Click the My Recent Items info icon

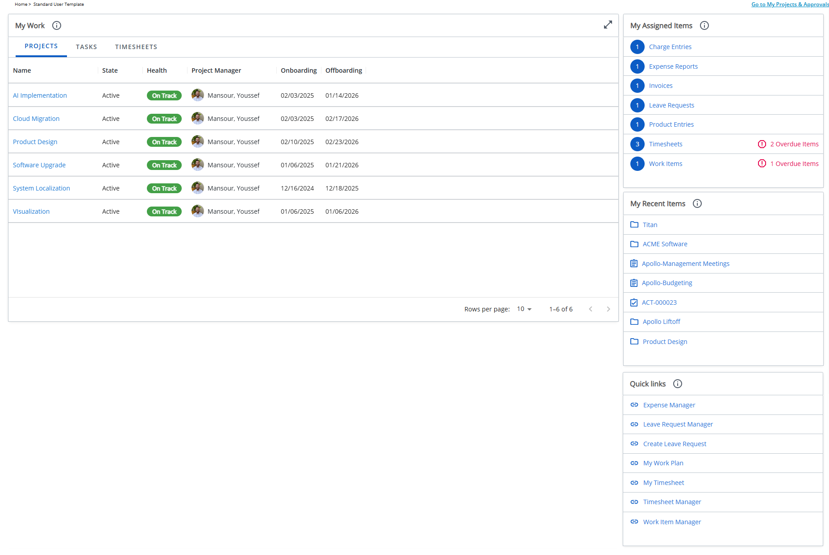pos(697,203)
